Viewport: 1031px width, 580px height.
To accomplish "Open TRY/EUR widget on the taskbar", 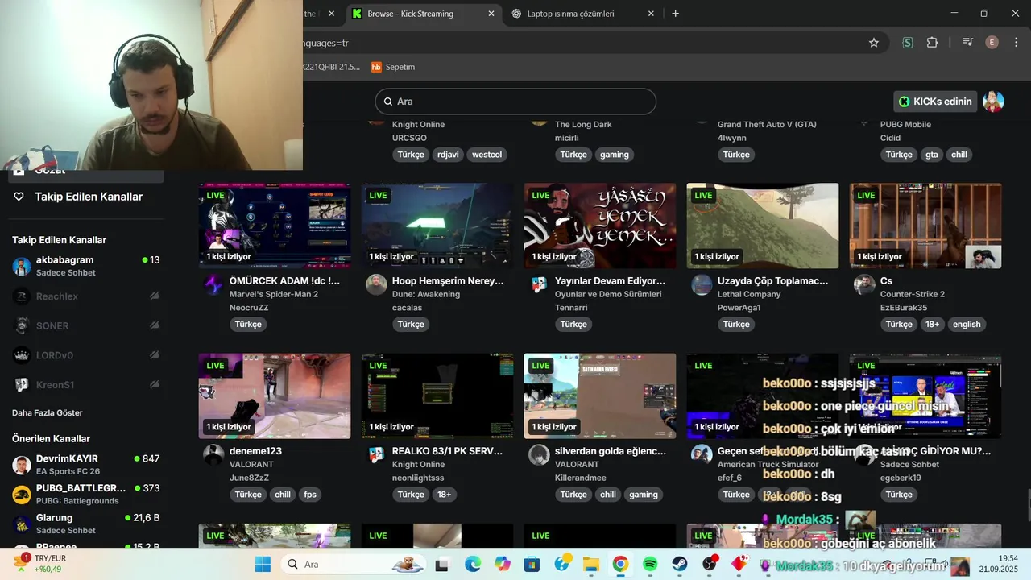I will [x=40, y=564].
